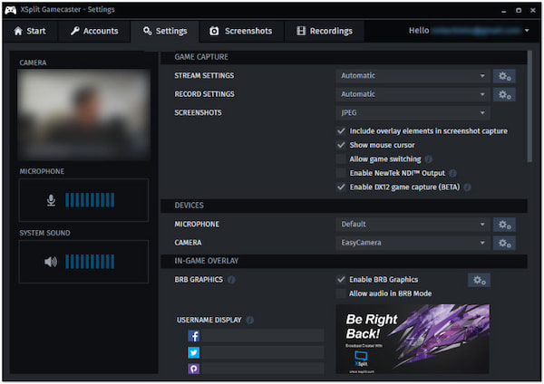Open camera device gear settings
The image size is (544, 384).
click(504, 243)
